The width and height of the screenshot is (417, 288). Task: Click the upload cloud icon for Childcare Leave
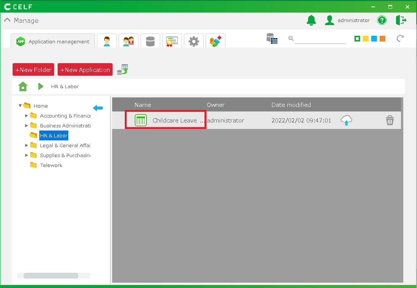[346, 120]
